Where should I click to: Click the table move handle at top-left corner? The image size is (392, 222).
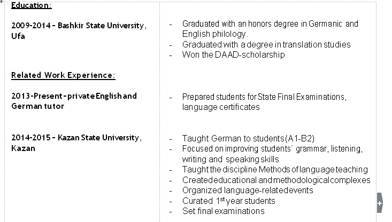coord(2,2)
